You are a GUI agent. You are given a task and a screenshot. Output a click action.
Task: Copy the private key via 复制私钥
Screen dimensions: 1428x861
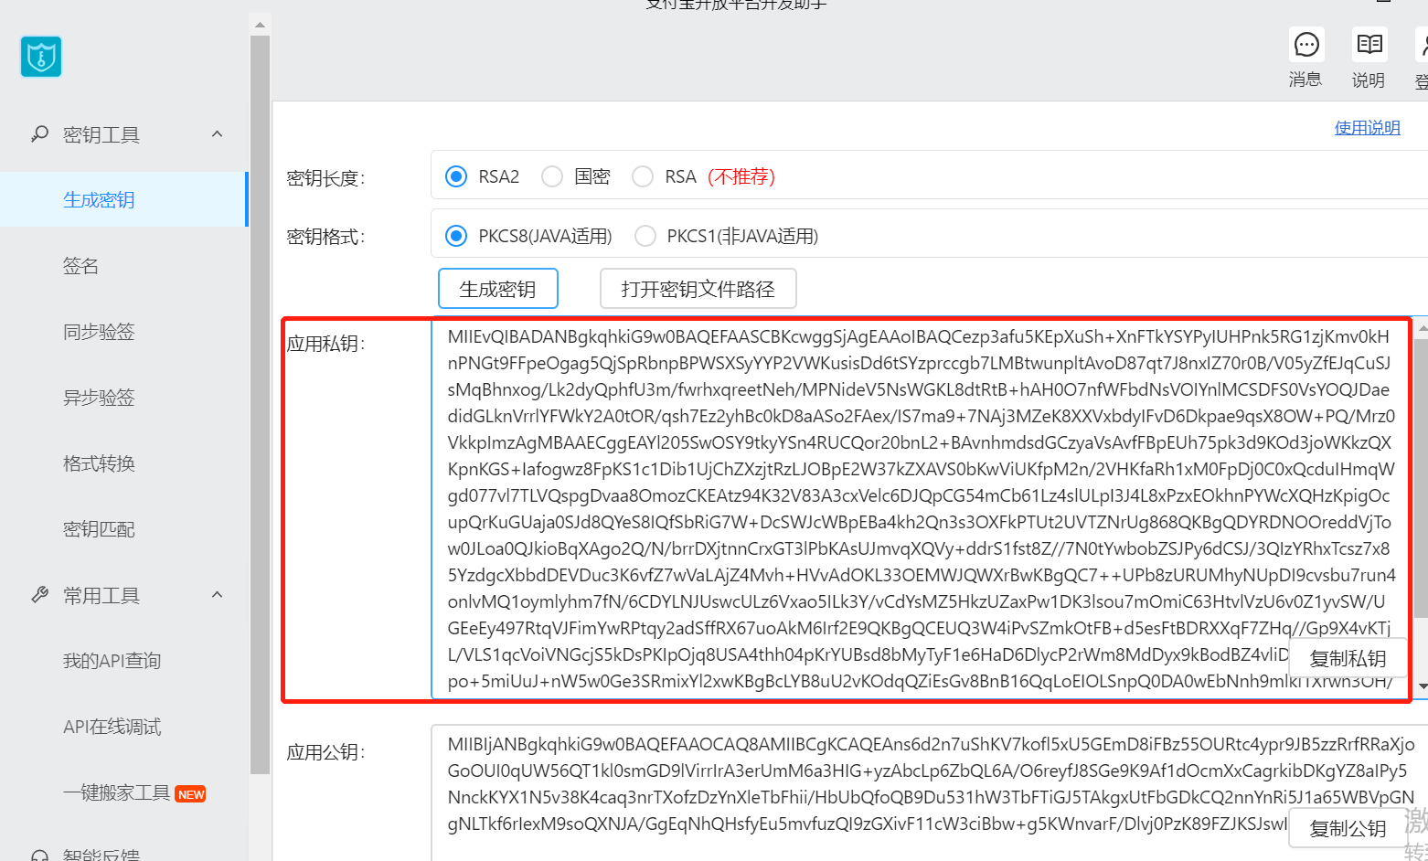(1348, 657)
